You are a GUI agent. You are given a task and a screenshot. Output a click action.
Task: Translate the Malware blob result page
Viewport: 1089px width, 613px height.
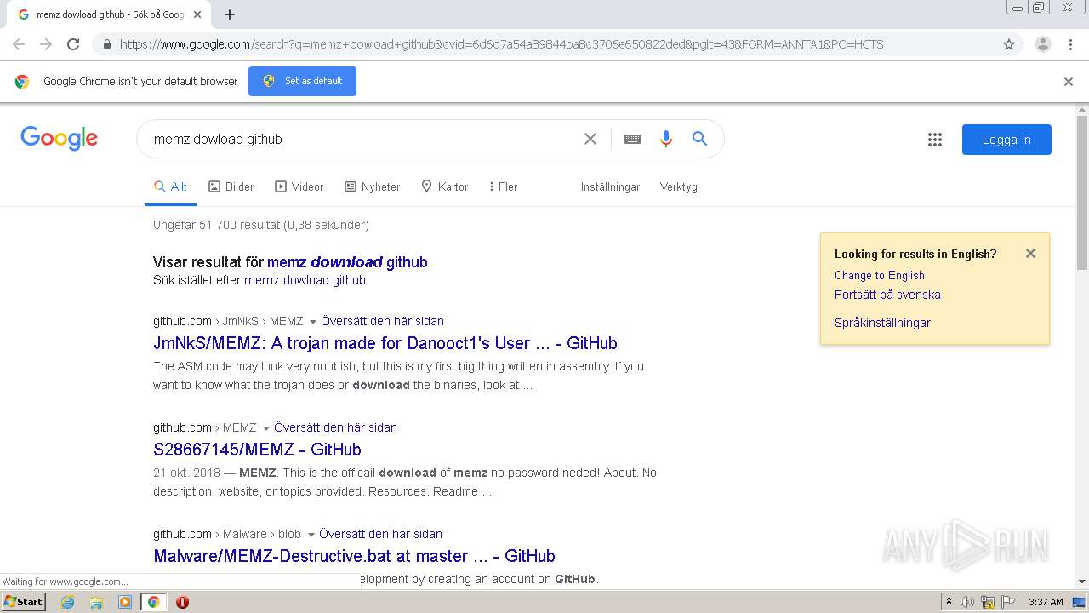pyautogui.click(x=380, y=534)
